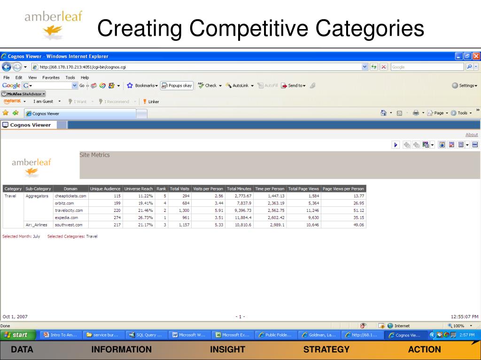The image size is (481, 360).
Task: Click the browser Forward button
Action: pos(17,67)
